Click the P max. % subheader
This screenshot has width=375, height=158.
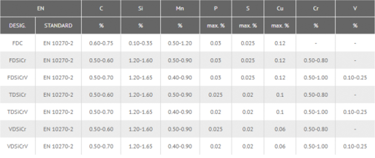pyautogui.click(x=216, y=25)
